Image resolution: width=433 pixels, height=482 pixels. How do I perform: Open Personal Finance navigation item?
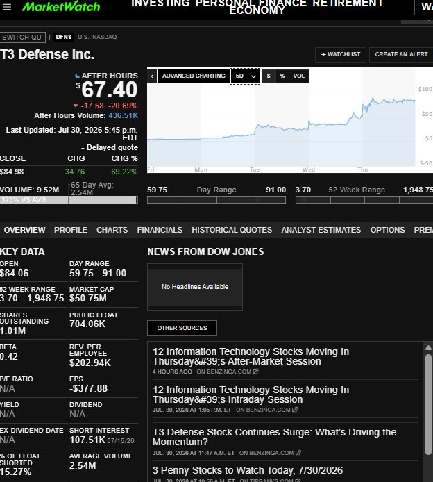(x=251, y=3)
